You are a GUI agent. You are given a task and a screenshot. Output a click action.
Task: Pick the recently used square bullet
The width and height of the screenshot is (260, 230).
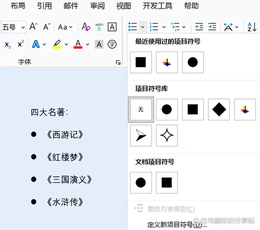point(141,62)
